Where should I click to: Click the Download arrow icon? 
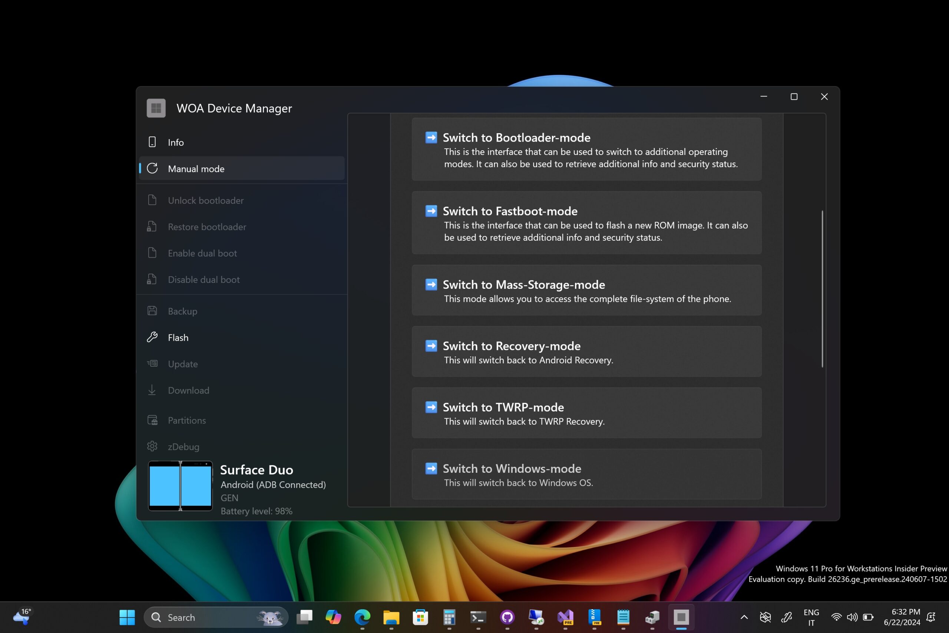click(x=152, y=390)
